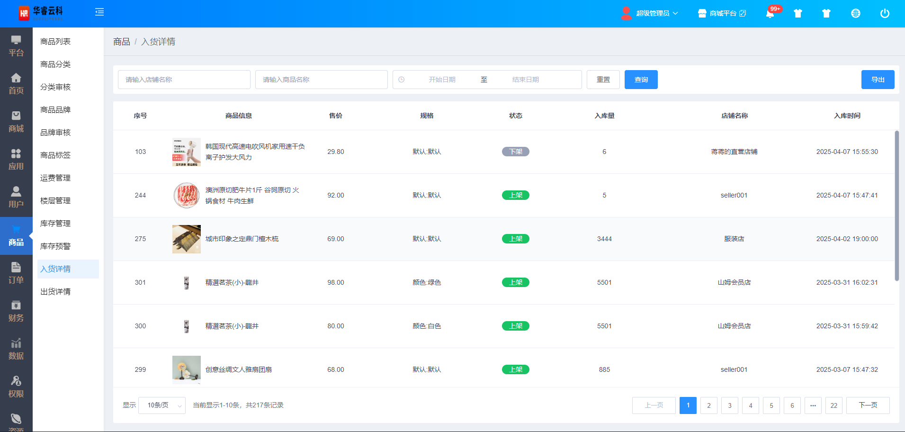Open the notification bell with 99+ badge
Viewport: 905px width, 432px height.
click(770, 13)
